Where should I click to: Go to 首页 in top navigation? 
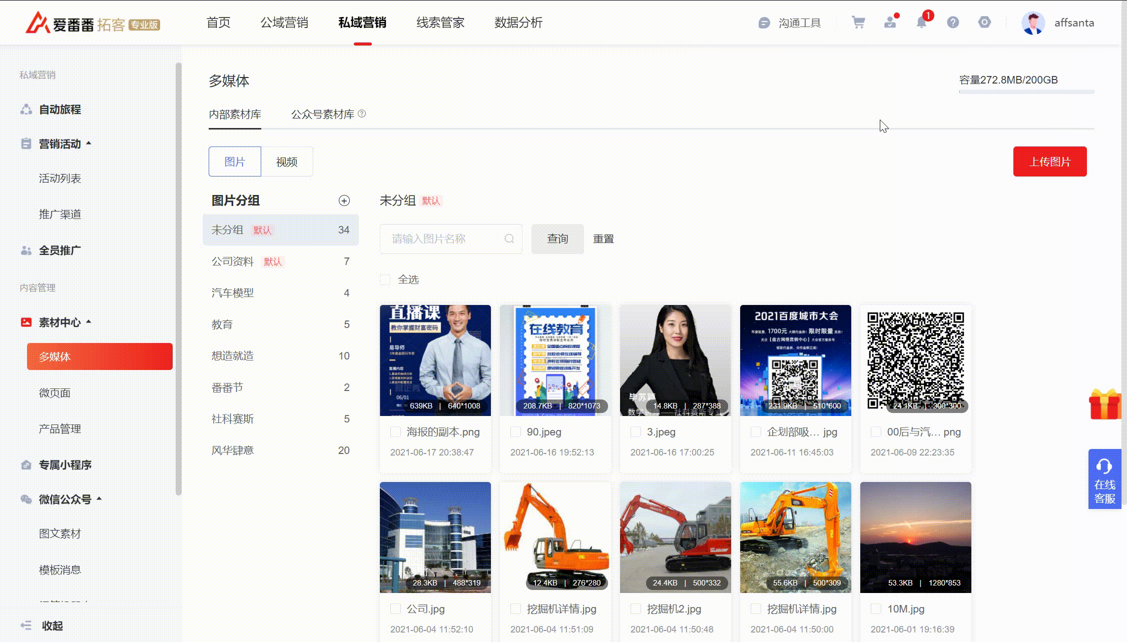pyautogui.click(x=218, y=23)
